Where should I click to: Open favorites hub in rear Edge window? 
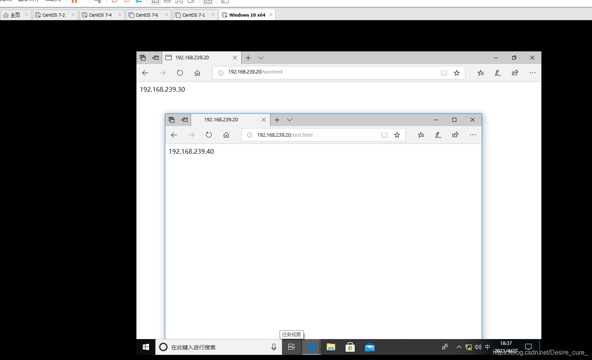(480, 73)
